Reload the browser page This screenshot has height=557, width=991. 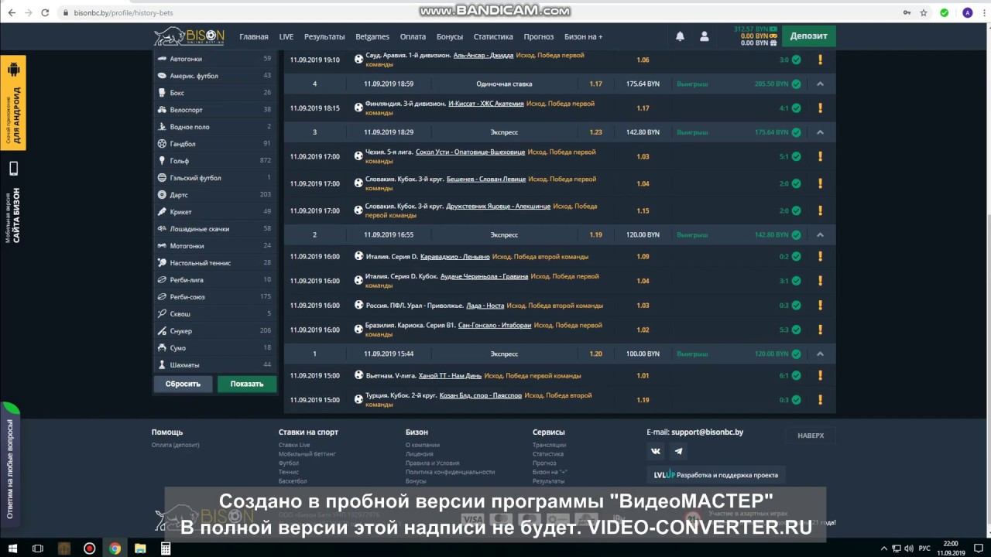pyautogui.click(x=45, y=12)
